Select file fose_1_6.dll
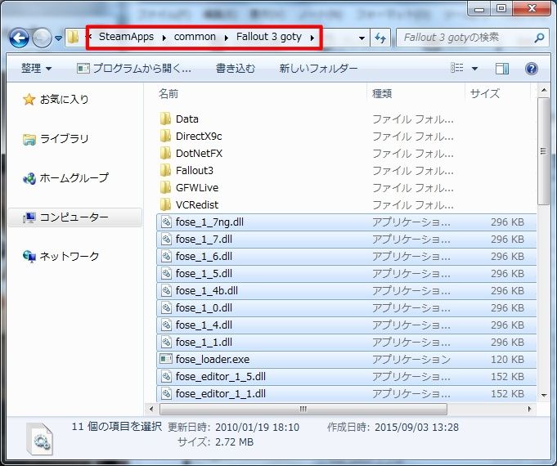557x466 pixels. click(346, 256)
